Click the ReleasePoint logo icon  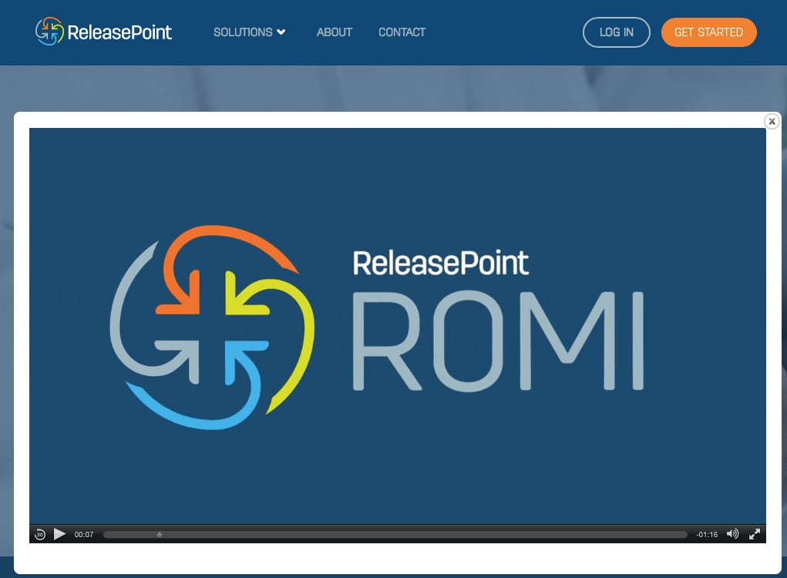point(49,32)
